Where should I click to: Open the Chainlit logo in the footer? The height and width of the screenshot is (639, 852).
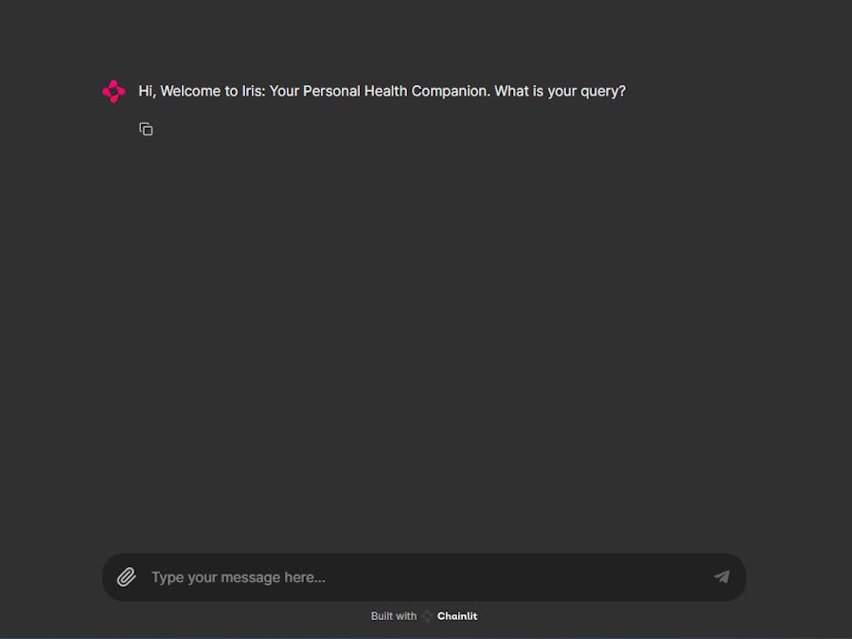pyautogui.click(x=428, y=616)
